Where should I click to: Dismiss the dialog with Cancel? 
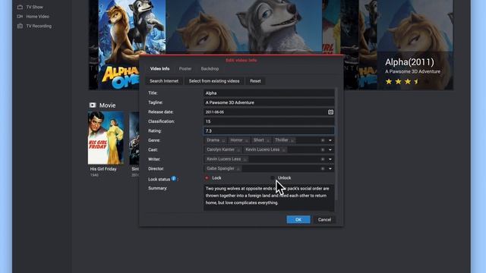[324, 220]
